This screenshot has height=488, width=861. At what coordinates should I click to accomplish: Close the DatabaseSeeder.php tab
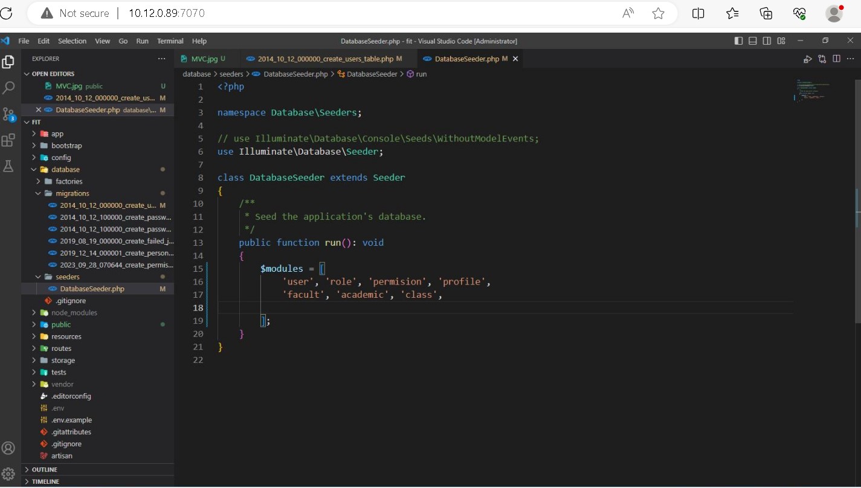(515, 59)
